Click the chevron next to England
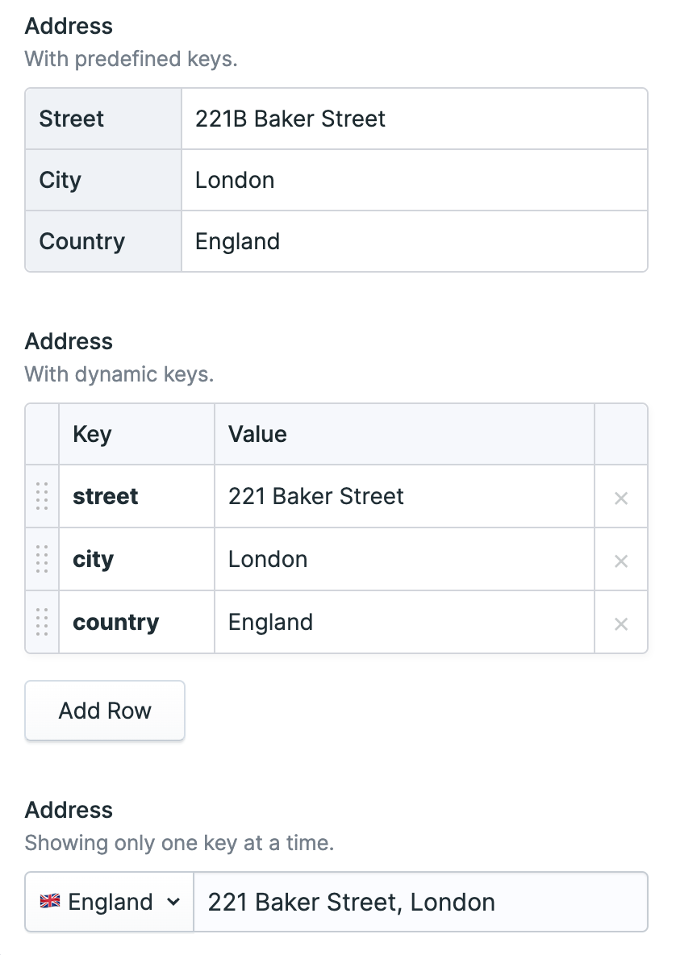 (173, 903)
